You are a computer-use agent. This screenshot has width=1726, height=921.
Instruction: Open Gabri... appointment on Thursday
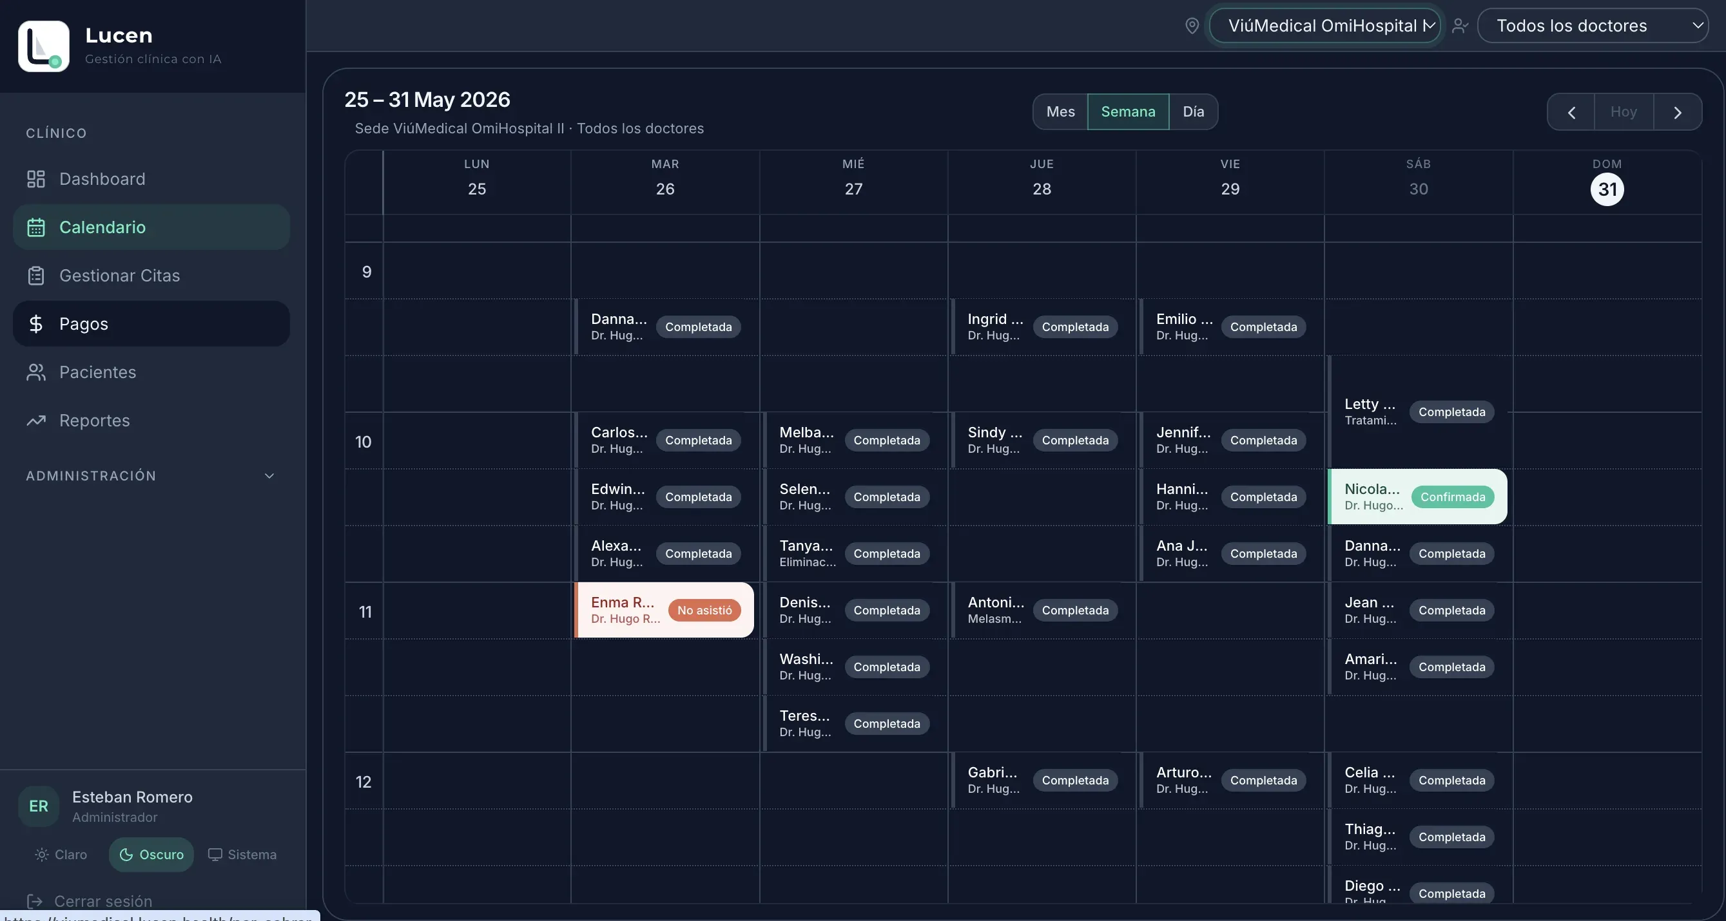[1042, 780]
